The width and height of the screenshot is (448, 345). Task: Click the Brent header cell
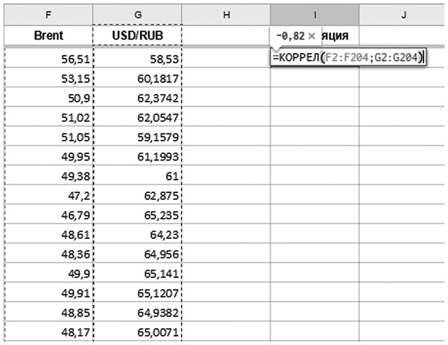point(48,35)
